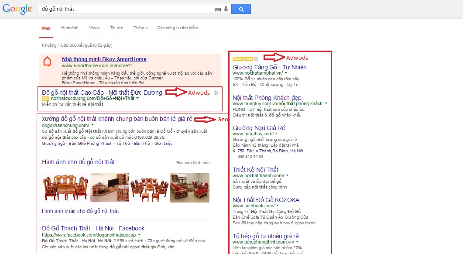
Task: Click the yellow QC badge on the Đức Dương ad
Action: point(45,98)
